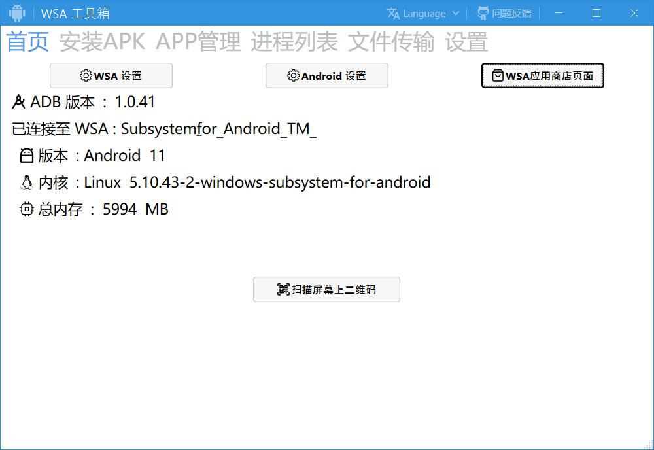Viewport: 654px width, 450px height.
Task: Click the window resize grip corner
Action: [649, 445]
